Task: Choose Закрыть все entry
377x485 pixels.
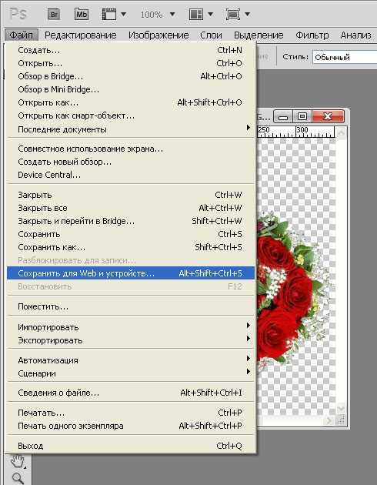Action: 131,208
